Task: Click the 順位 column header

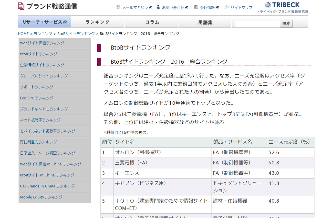Action: pyautogui.click(x=107, y=142)
